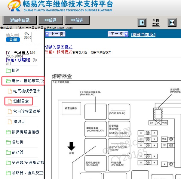Click fuse number 38 in the diagram

pos(148,133)
